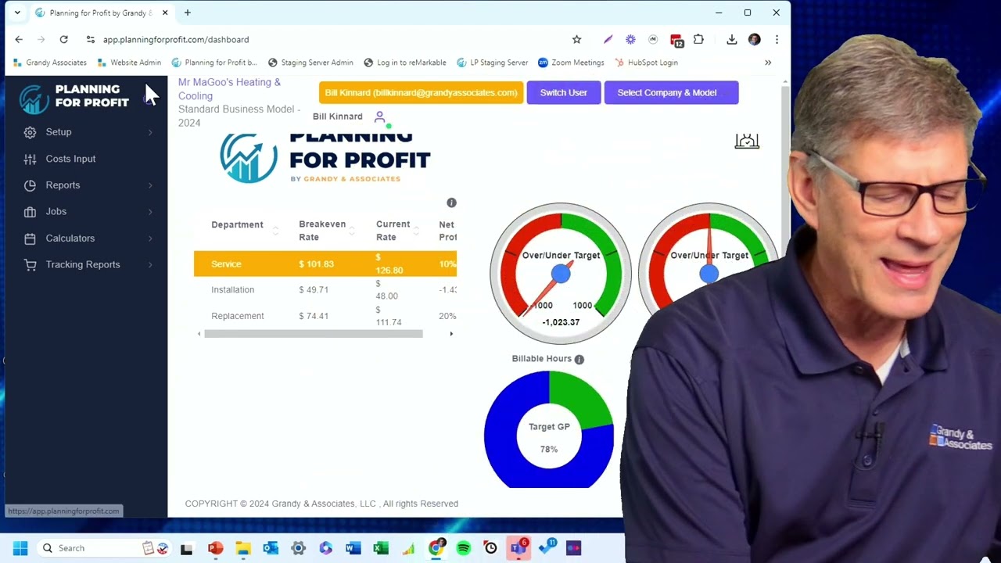Click the Switch User button
The width and height of the screenshot is (1001, 563).
pyautogui.click(x=563, y=92)
